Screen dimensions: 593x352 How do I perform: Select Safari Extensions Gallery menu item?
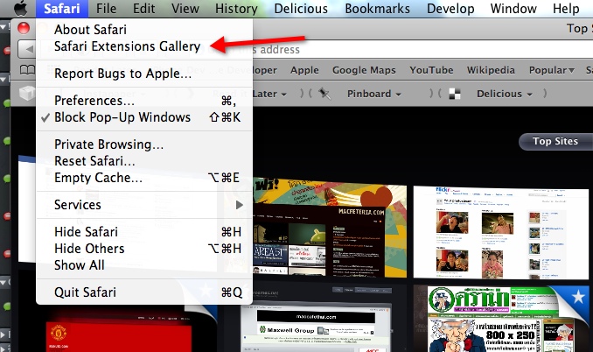click(127, 46)
